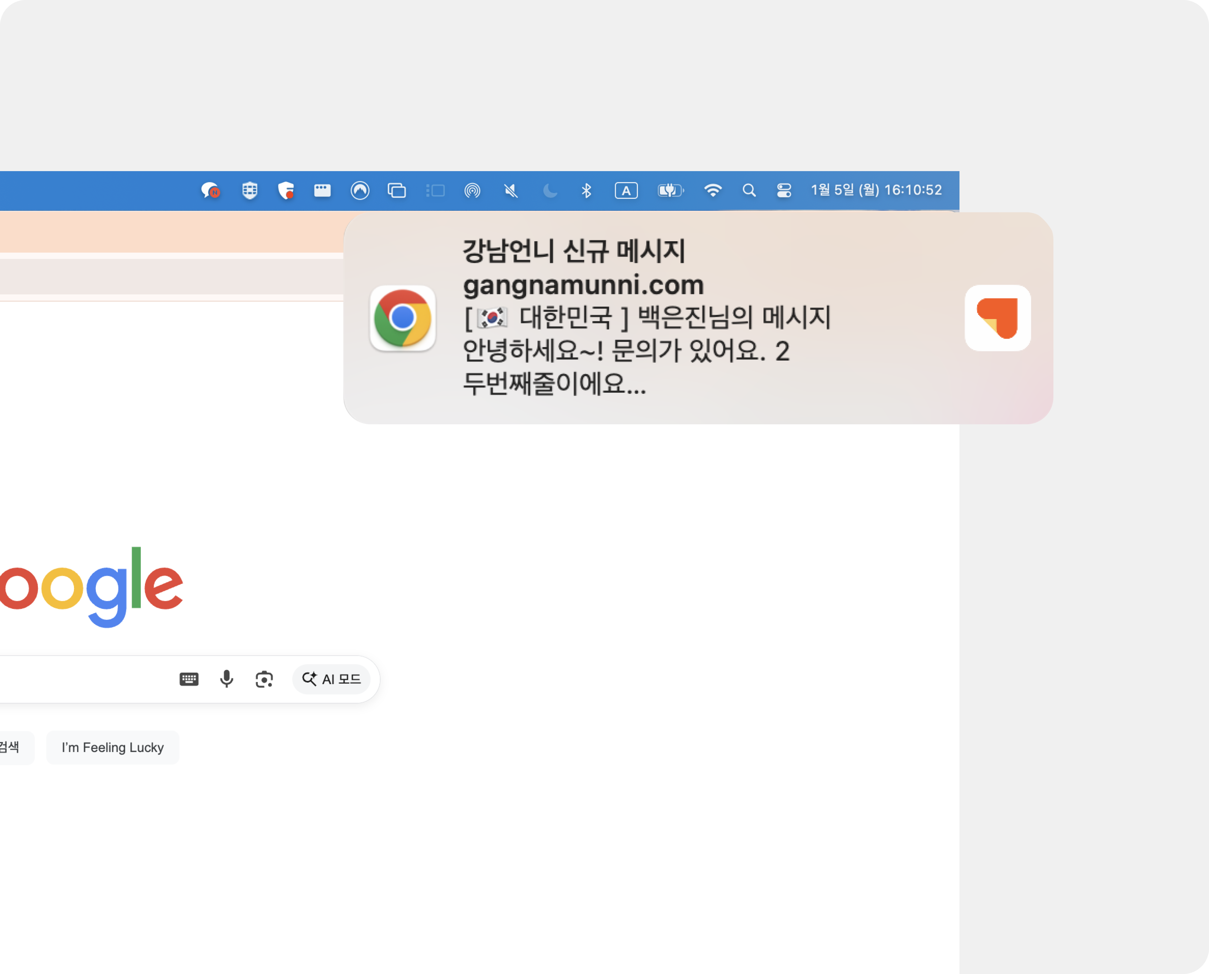
Task: Switch input source via A icon
Action: (x=626, y=191)
